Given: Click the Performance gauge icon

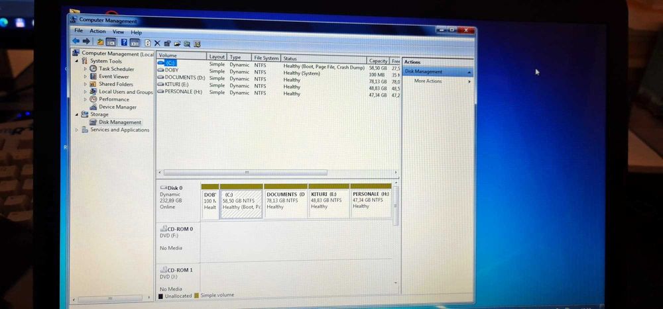Looking at the screenshot, I should [93, 99].
